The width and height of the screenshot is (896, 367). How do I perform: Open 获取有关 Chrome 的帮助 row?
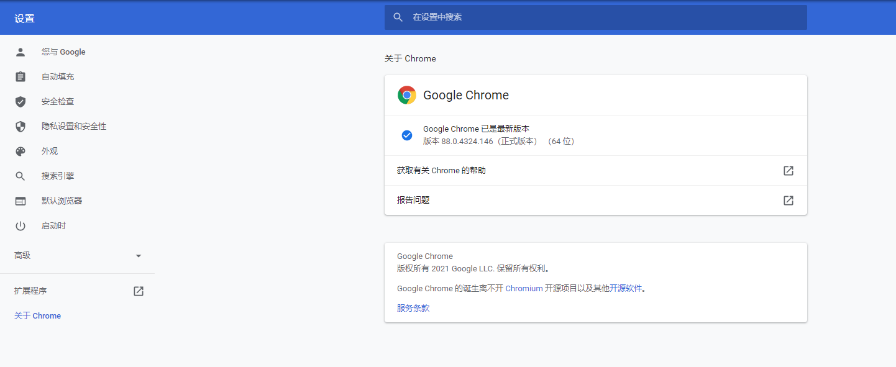coord(595,171)
